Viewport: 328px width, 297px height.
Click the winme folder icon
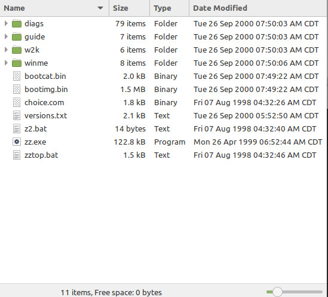pyautogui.click(x=17, y=63)
